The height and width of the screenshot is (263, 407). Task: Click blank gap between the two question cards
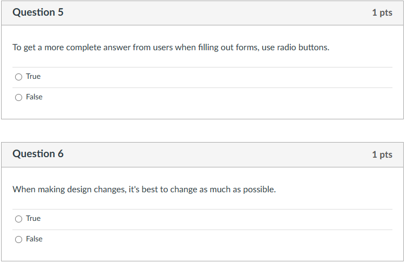point(202,131)
